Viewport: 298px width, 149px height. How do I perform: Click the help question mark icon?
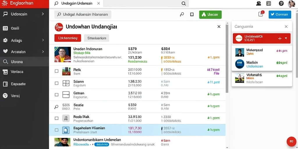pos(281,3)
